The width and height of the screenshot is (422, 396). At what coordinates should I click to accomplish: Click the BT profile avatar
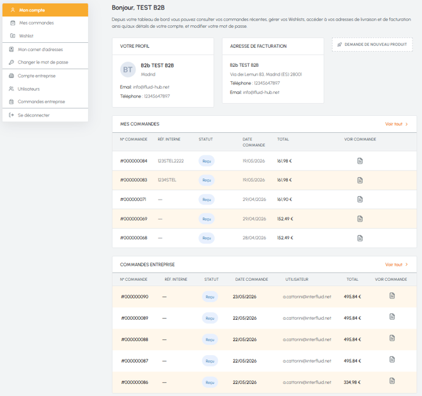pos(128,70)
